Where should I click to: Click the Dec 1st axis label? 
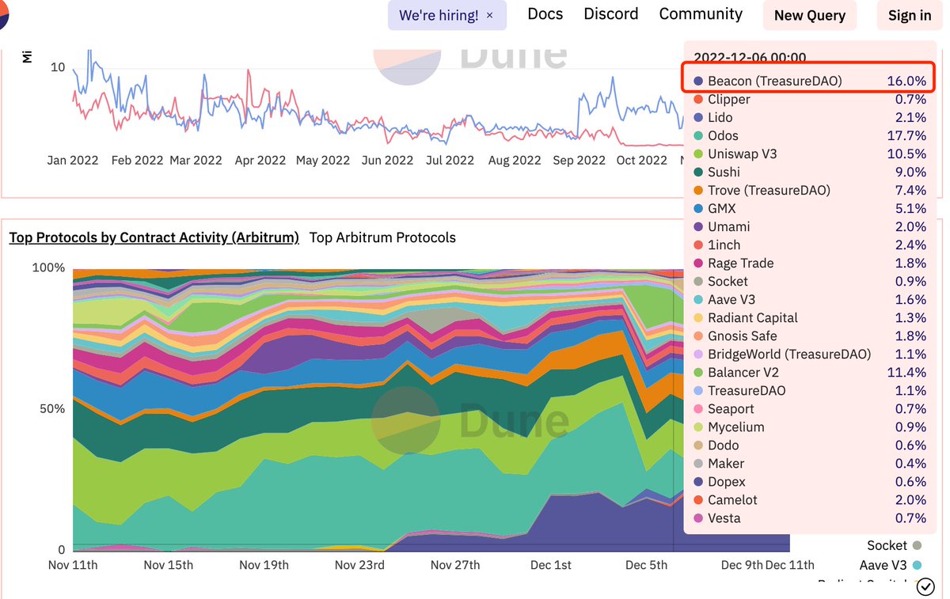tap(550, 565)
